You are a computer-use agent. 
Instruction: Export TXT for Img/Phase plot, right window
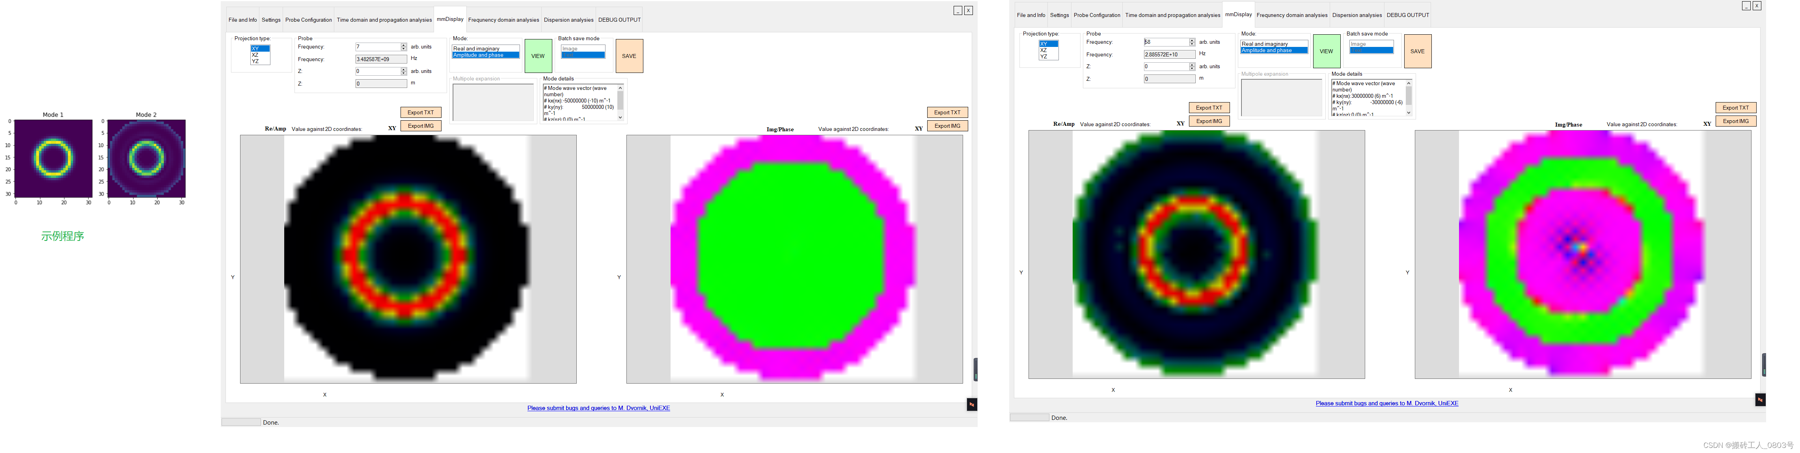point(1736,108)
